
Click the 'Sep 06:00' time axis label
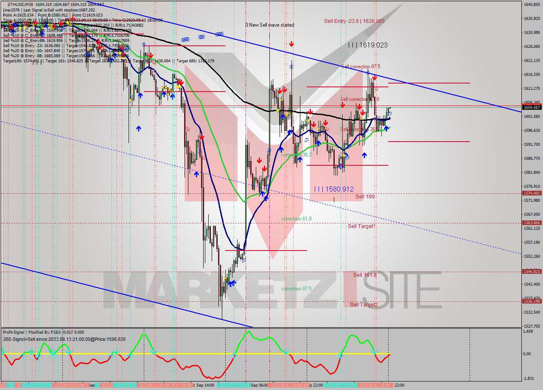(259, 385)
